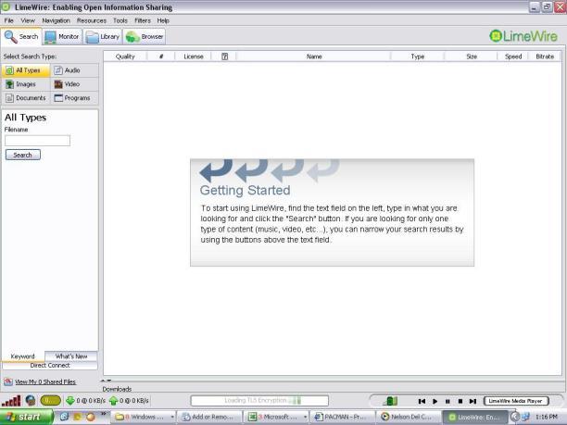Click the Loading TLS Encryption progress bar
The image size is (567, 425).
[x=259, y=400]
